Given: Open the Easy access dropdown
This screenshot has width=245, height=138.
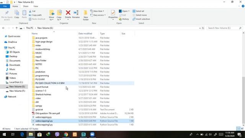Looking at the screenshot, I should (x=98, y=15).
